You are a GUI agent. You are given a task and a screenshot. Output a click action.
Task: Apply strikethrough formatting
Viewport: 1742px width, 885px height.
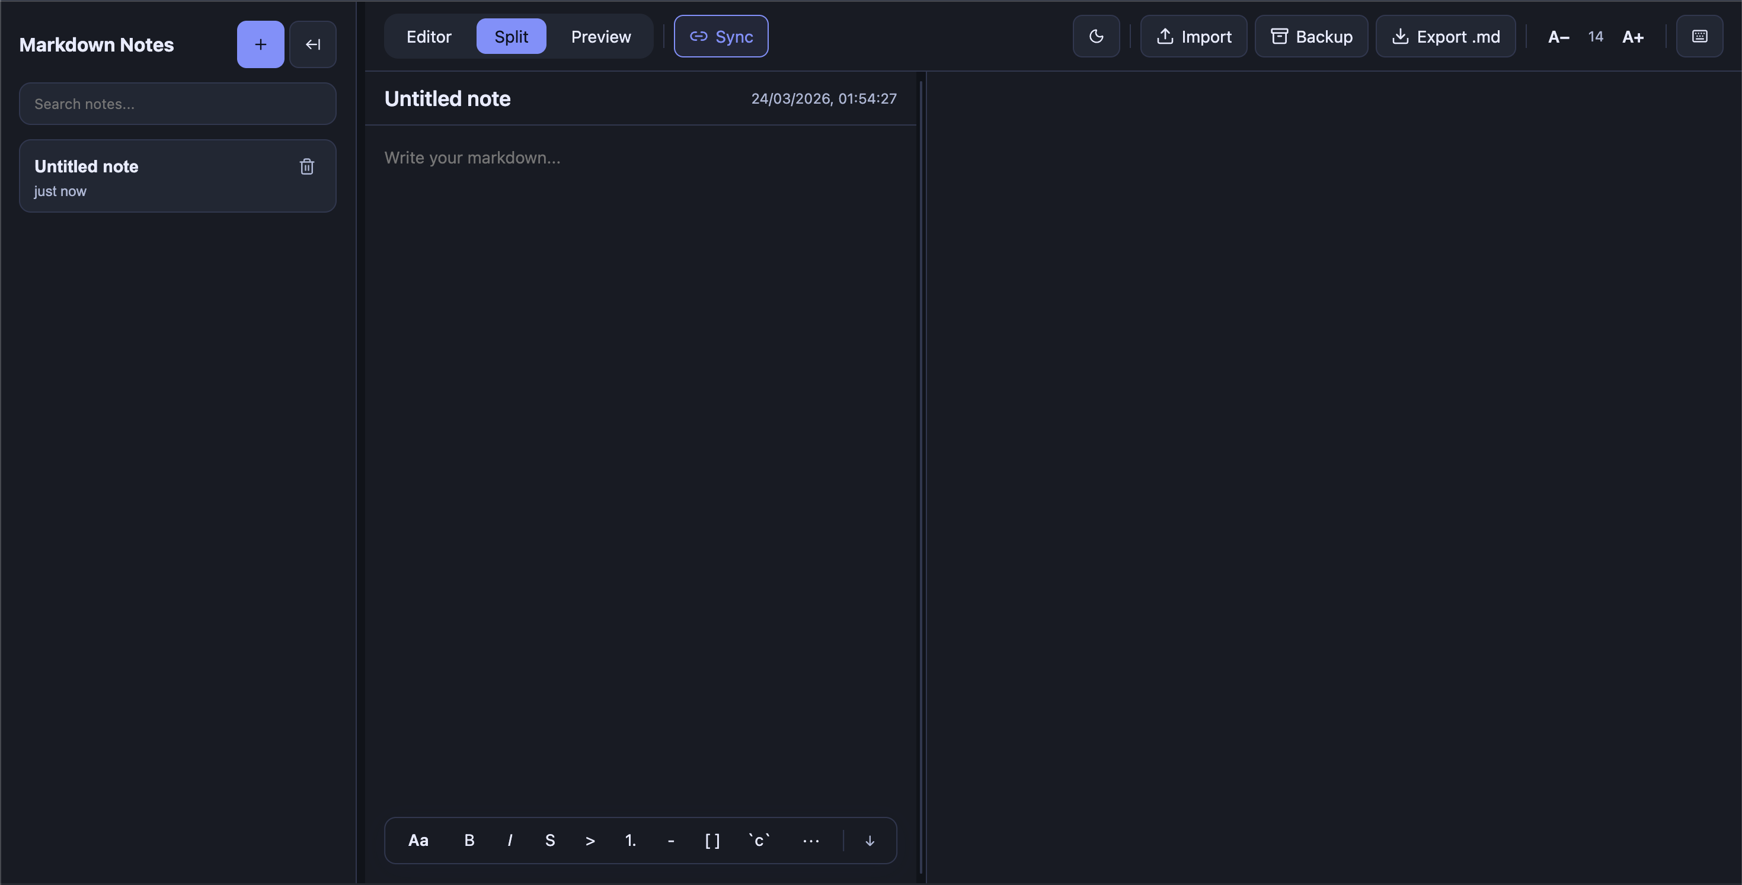click(550, 841)
